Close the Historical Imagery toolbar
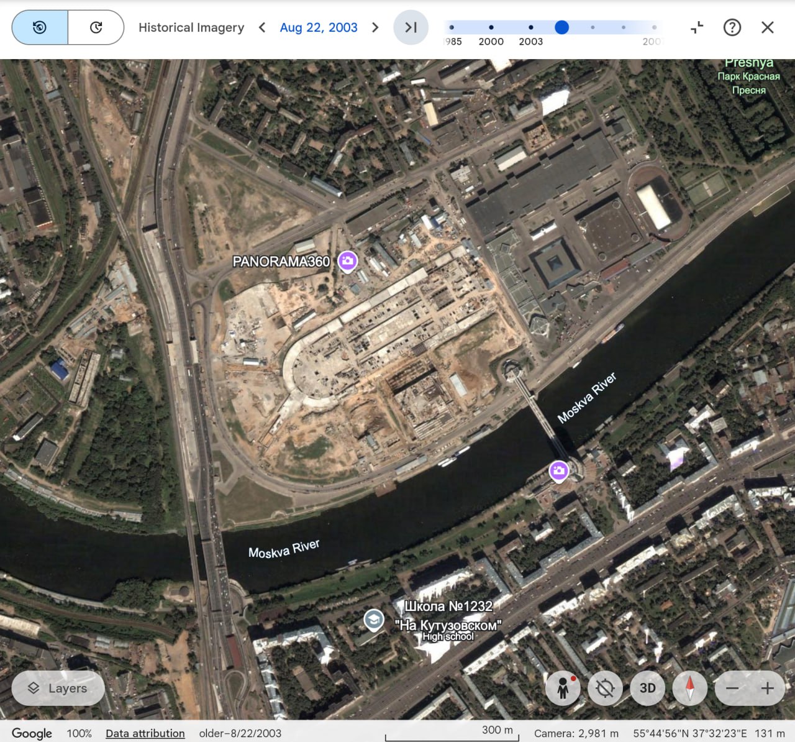 tap(768, 27)
